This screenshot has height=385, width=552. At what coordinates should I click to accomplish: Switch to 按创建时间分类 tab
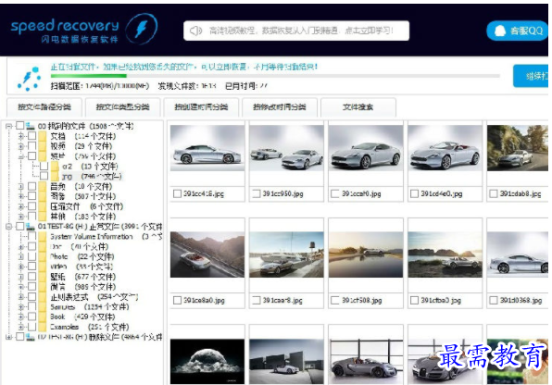(x=201, y=107)
